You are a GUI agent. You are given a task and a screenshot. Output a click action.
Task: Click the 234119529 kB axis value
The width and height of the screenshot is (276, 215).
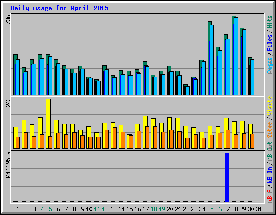tap(8, 168)
